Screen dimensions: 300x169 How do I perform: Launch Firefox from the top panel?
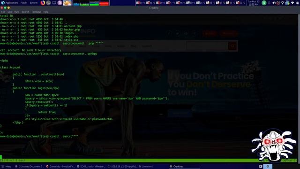[x=43, y=3]
